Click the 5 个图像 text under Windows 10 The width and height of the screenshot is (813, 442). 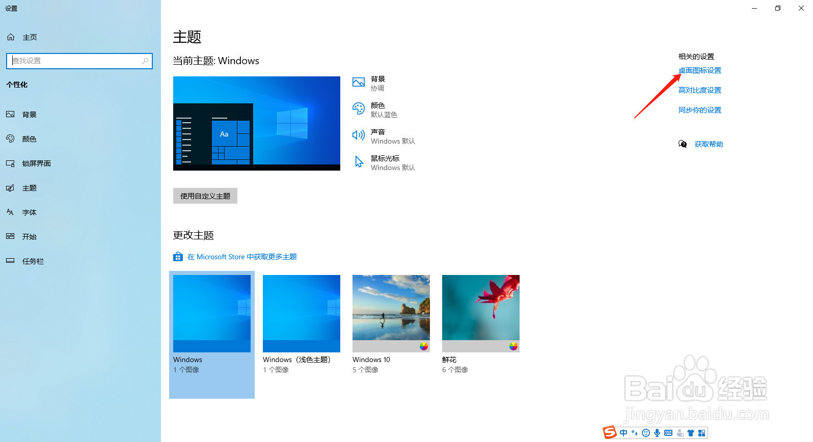pyautogui.click(x=366, y=370)
